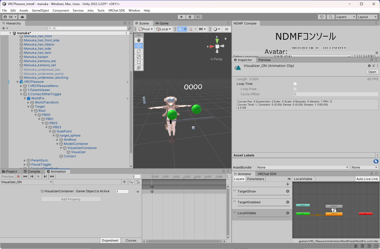Image resolution: width=380 pixels, height=249 pixels.
Task: Toggle the Animation Preview mode button
Action: (x=8, y=177)
